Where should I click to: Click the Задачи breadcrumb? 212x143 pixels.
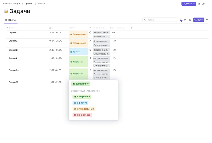[41, 4]
